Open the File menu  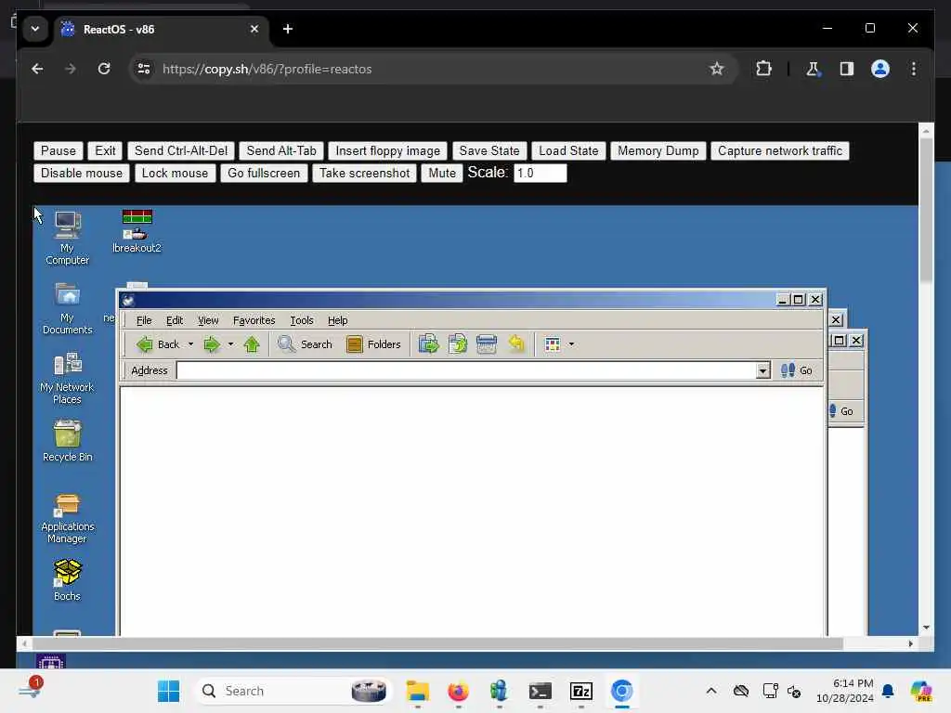144,320
